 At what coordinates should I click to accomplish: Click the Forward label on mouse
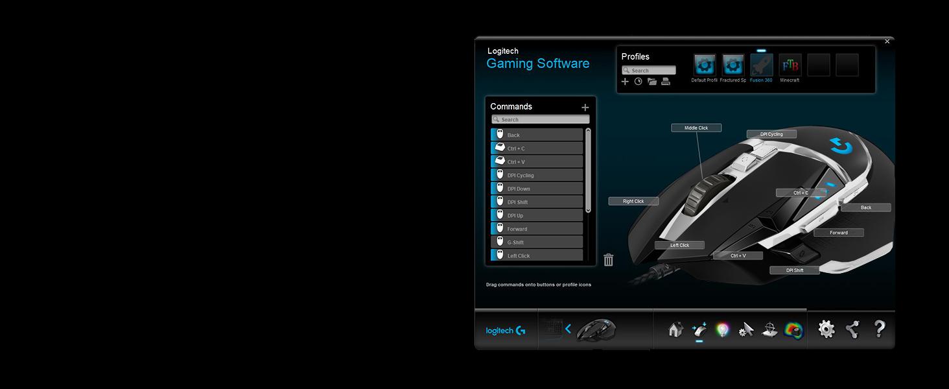coord(839,232)
